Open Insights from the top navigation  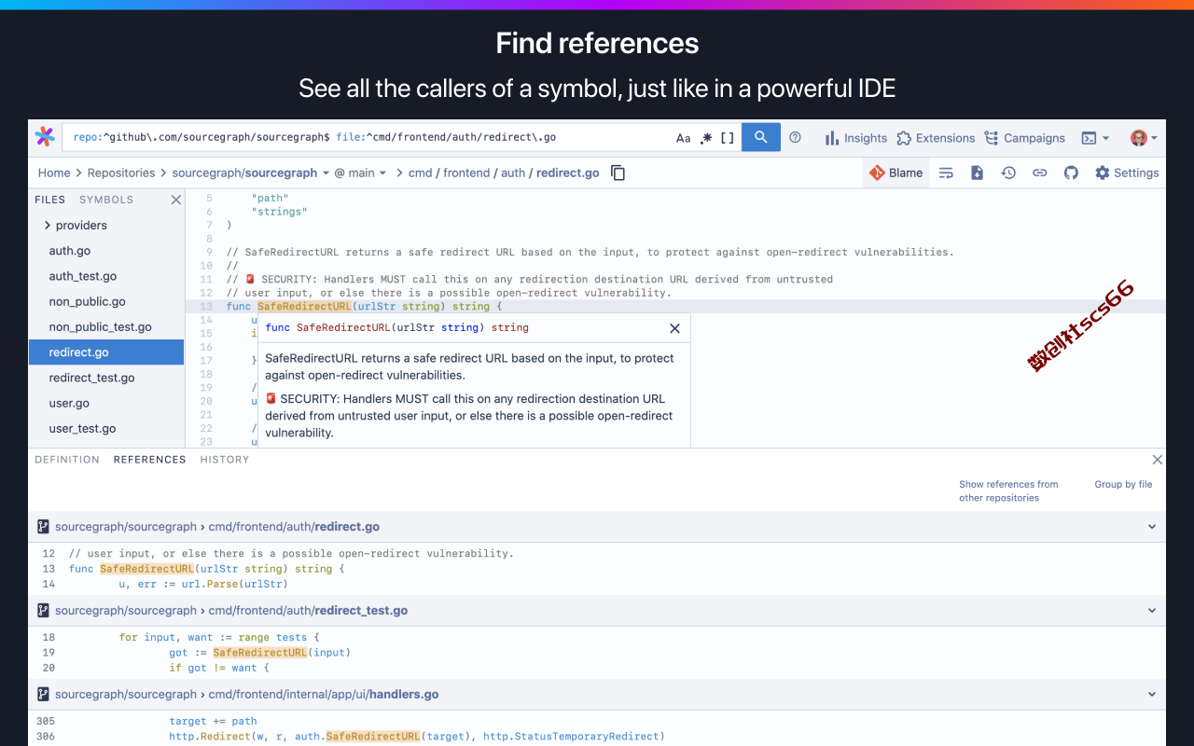point(855,138)
